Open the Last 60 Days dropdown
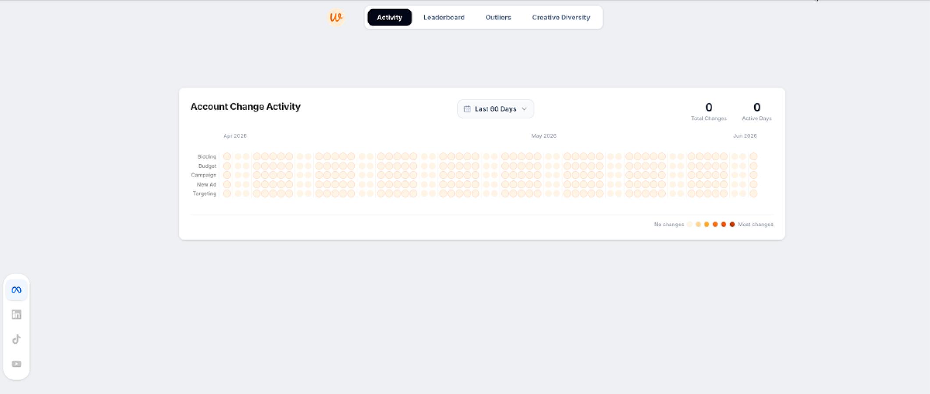Screen dimensions: 930x394 pos(495,109)
